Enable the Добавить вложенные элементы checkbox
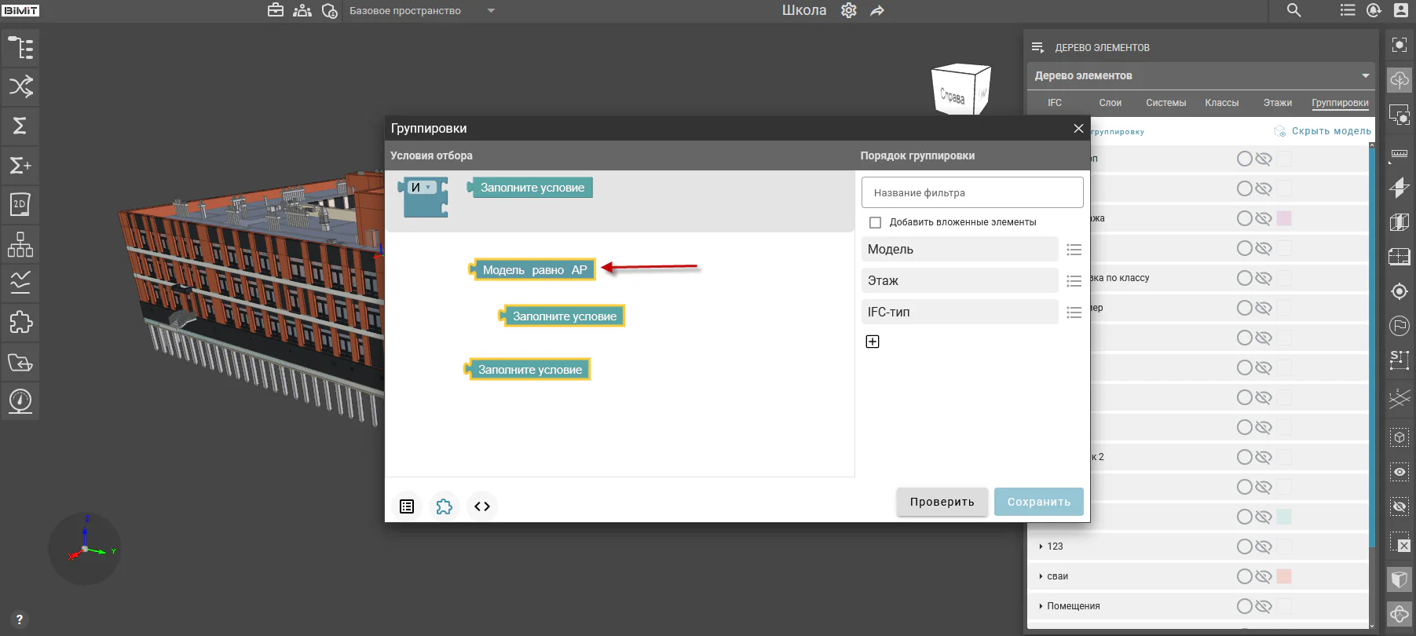This screenshot has height=636, width=1416. pyautogui.click(x=876, y=222)
